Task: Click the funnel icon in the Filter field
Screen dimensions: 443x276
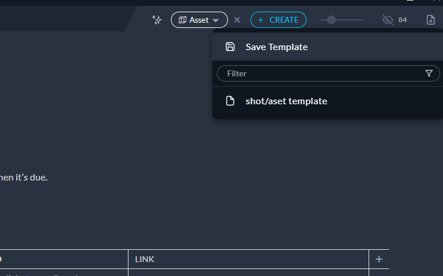Action: 429,73
